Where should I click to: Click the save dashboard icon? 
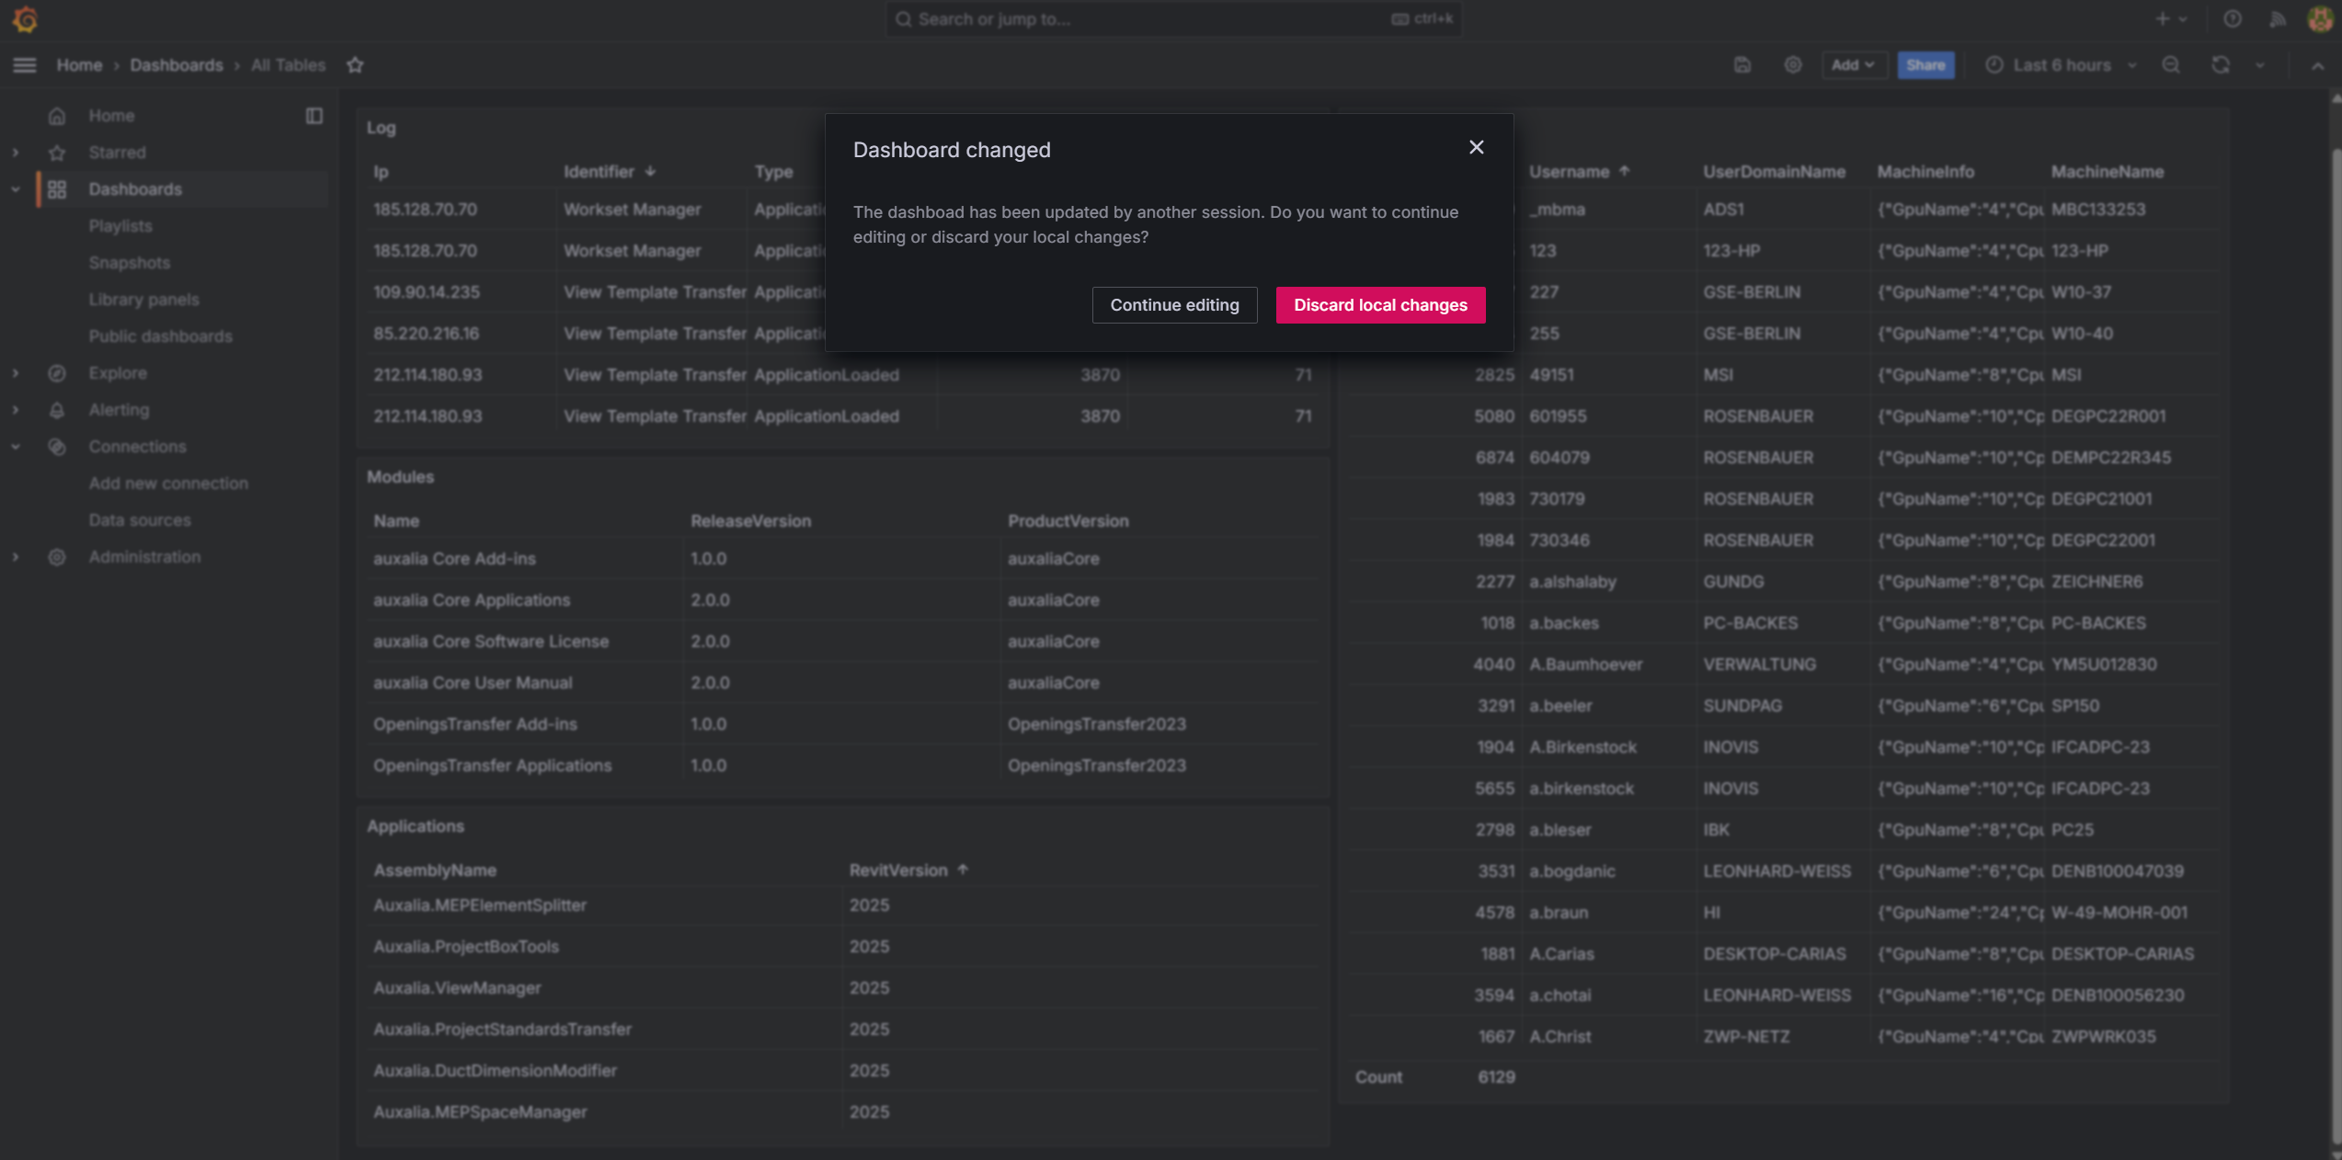click(1742, 65)
